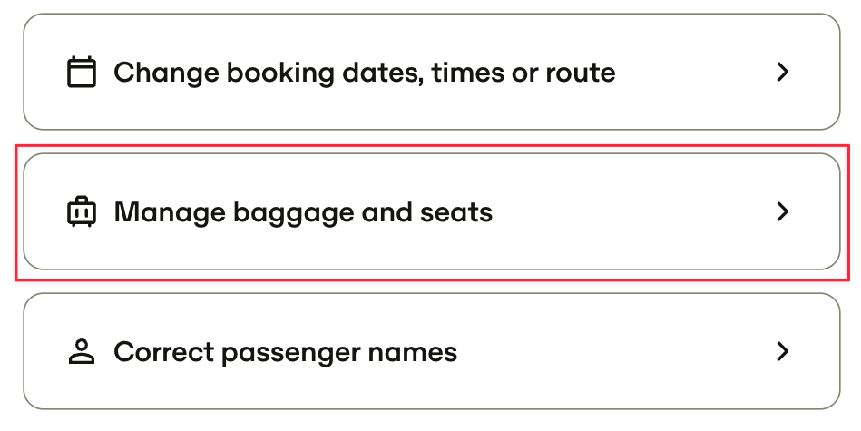Image resolution: width=861 pixels, height=431 pixels.
Task: Select the 'Change booking dates, times or route' text
Action: 364,73
